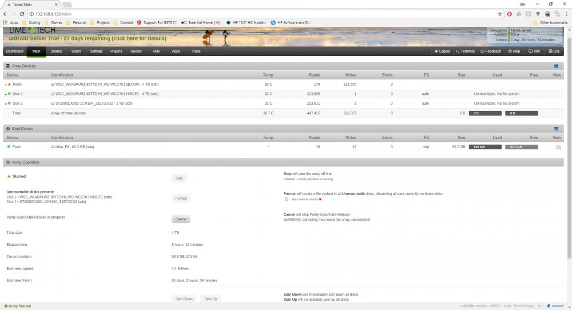572x310 pixels.
Task: Go back in the browser
Action: [5, 14]
